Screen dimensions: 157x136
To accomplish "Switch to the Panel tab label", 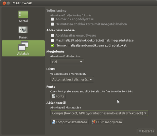I will (23, 37).
